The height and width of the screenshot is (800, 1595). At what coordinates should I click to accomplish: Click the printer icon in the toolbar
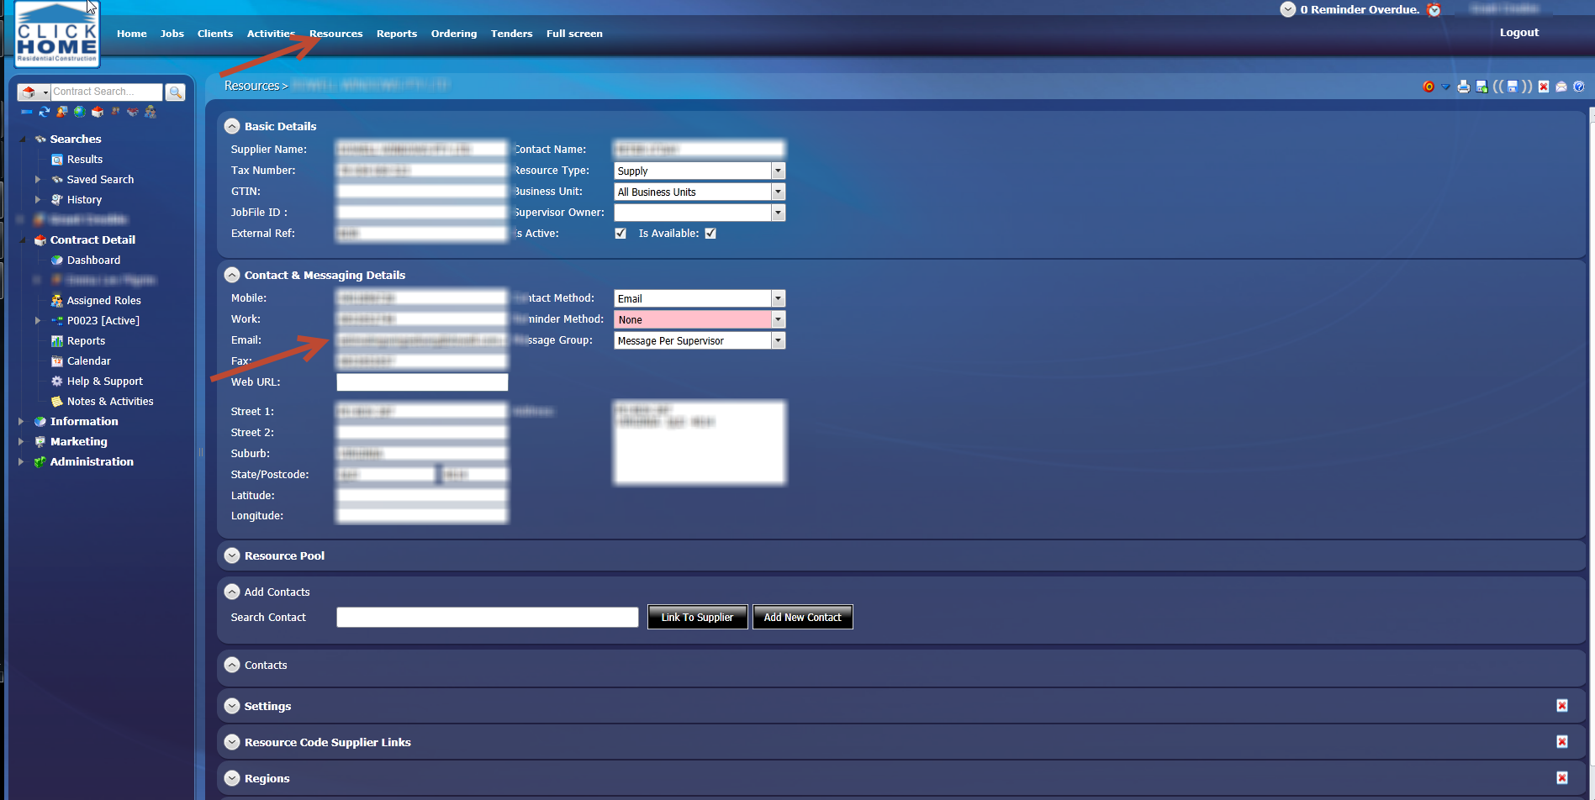tap(1463, 87)
